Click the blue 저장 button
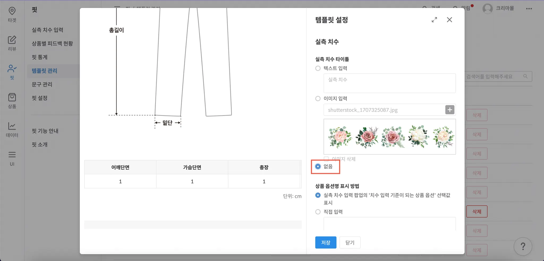Viewport: 544px width, 261px height. (326, 242)
